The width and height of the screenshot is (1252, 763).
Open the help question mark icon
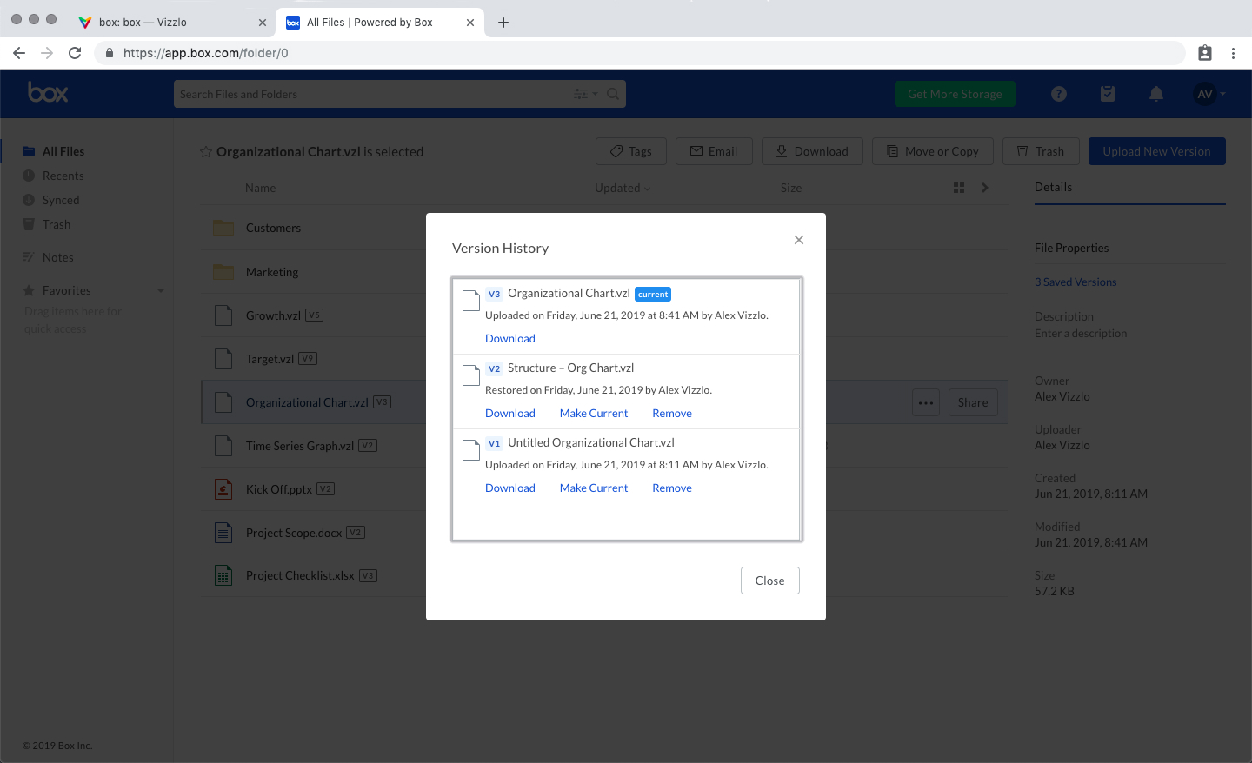point(1059,94)
